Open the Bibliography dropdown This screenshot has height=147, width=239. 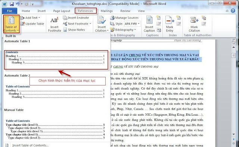tap(123, 30)
